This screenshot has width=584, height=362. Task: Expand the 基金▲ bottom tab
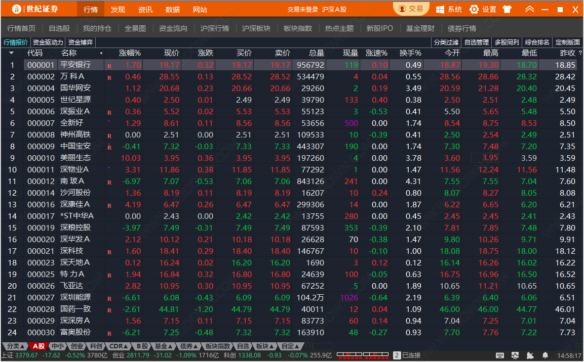coord(164,346)
